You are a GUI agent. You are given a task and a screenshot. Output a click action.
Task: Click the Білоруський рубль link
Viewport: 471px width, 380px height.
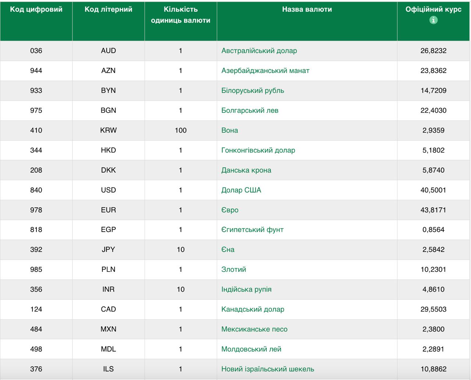point(252,91)
